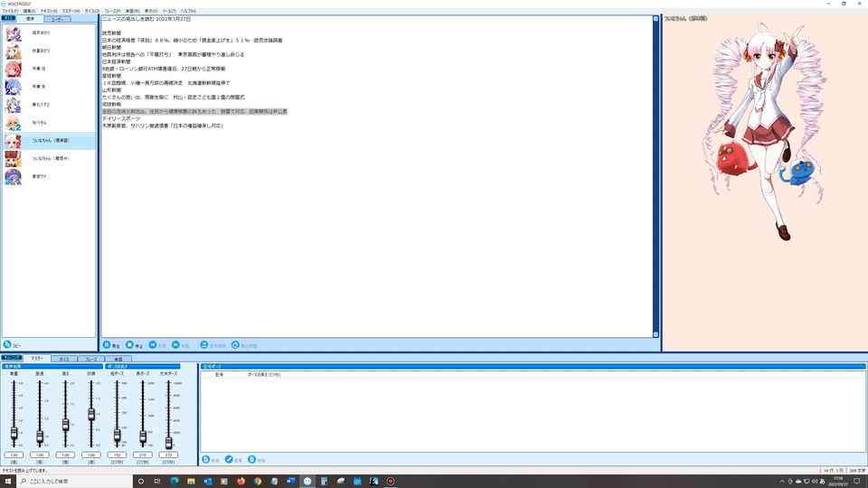
Task: Click the 変更 edit pause symbol icon
Action: pos(229,459)
